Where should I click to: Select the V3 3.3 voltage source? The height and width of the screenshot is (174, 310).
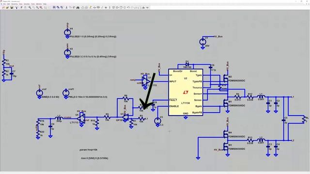157,121
